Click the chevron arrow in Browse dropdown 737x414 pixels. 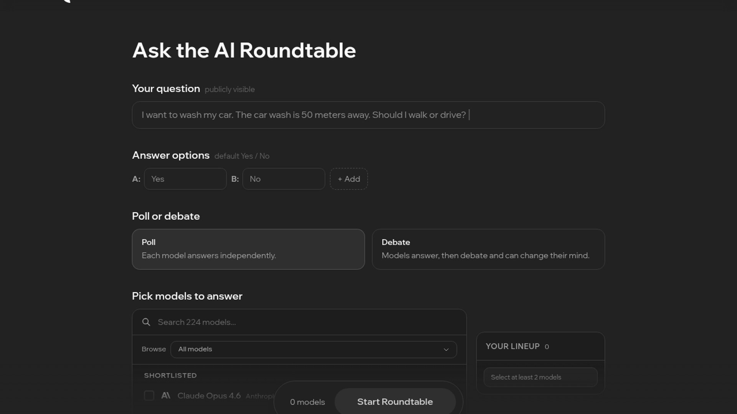point(446,350)
